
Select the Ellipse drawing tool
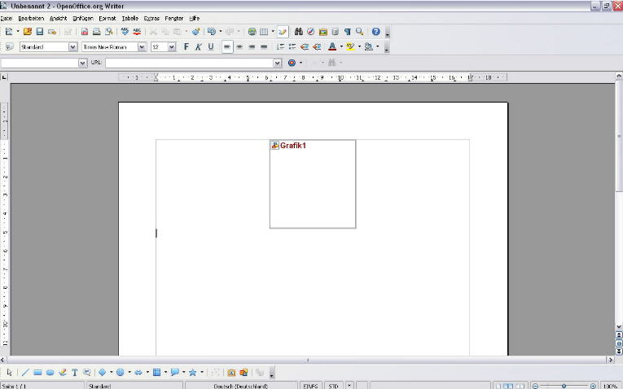50,372
